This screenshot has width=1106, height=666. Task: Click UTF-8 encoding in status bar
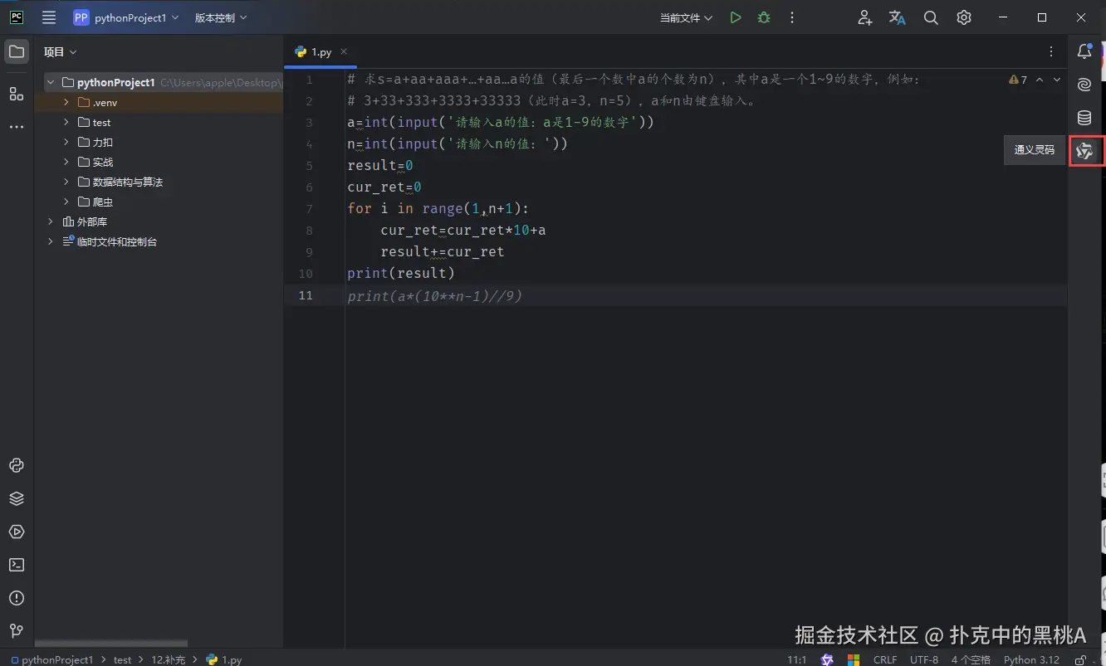point(923,659)
